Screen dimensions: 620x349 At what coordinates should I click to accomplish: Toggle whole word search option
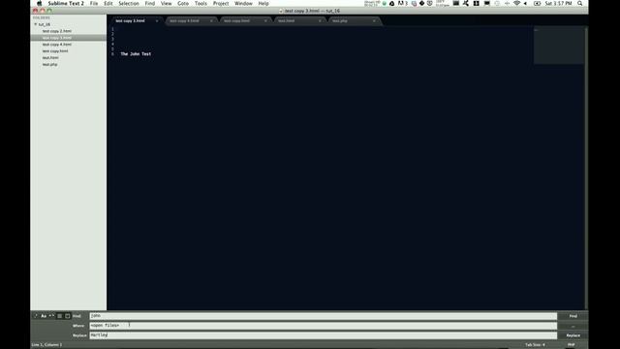pyautogui.click(x=51, y=316)
